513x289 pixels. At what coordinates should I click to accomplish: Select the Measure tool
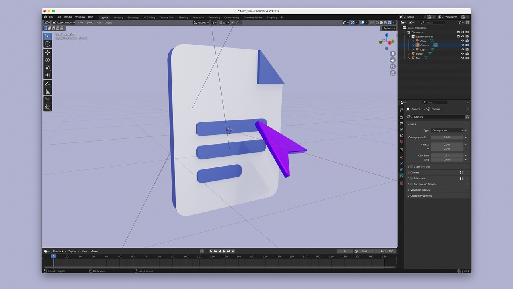(x=48, y=92)
